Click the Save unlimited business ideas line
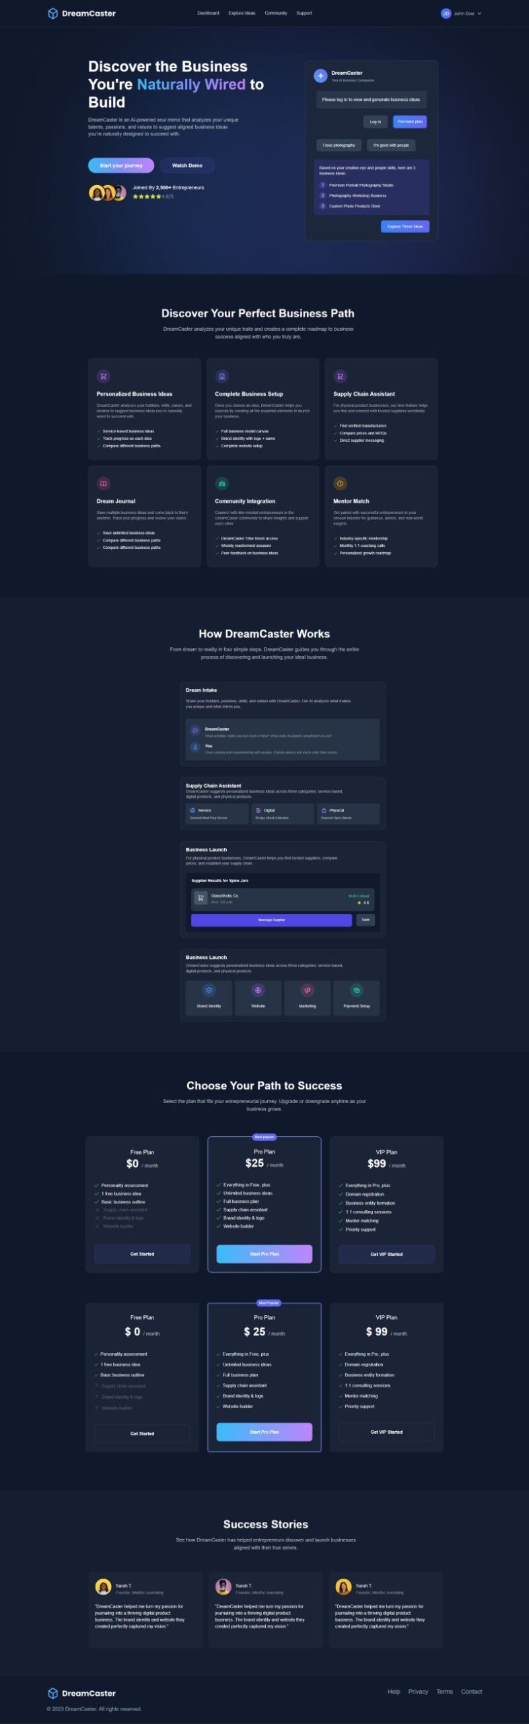The height and width of the screenshot is (1724, 529). pyautogui.click(x=129, y=533)
